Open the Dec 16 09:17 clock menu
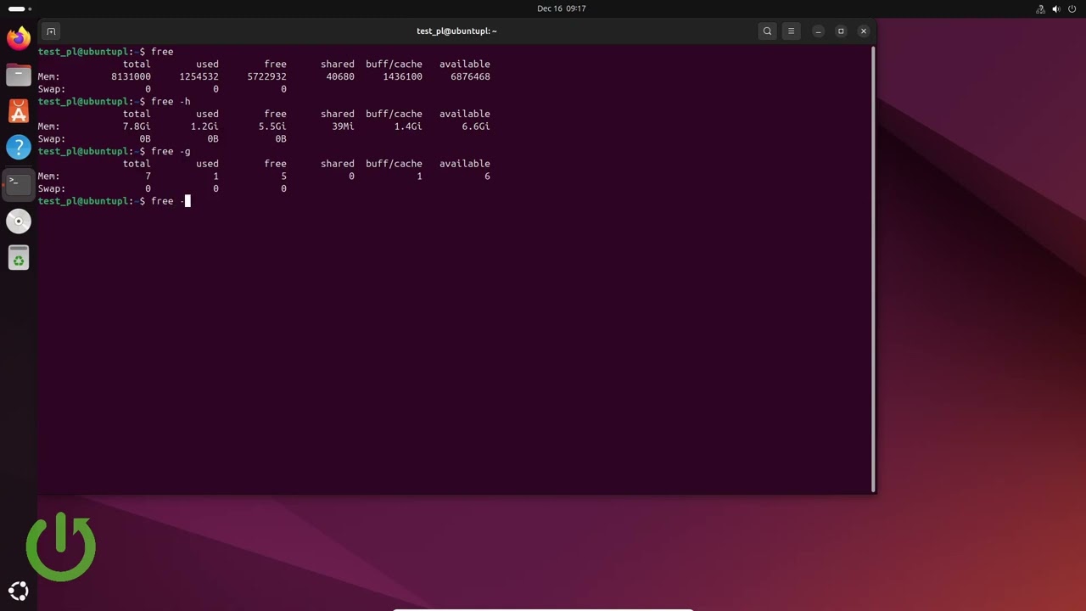This screenshot has width=1086, height=611. 562,8
